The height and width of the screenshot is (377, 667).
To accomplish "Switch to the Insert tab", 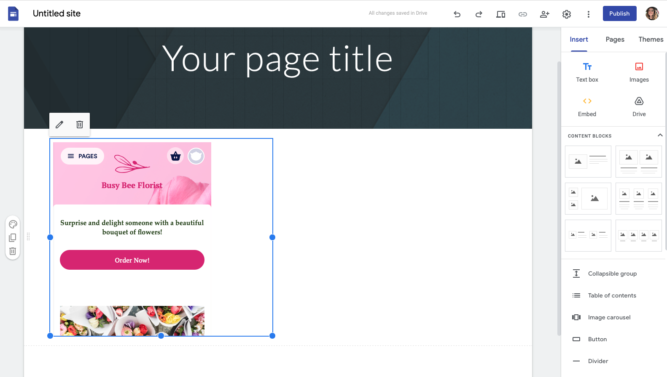I will [579, 40].
